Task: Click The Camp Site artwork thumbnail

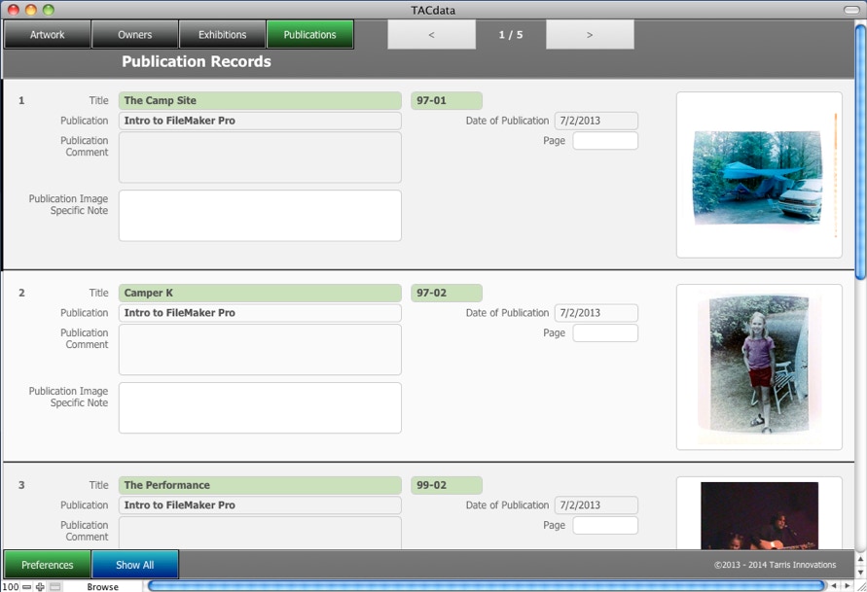Action: point(758,176)
